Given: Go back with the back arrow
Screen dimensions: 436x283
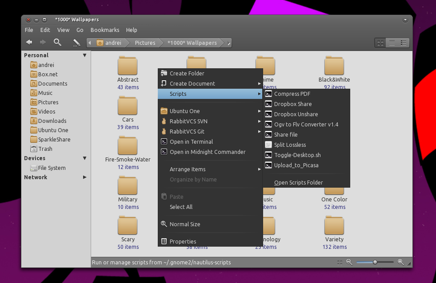Looking at the screenshot, I should 29,42.
